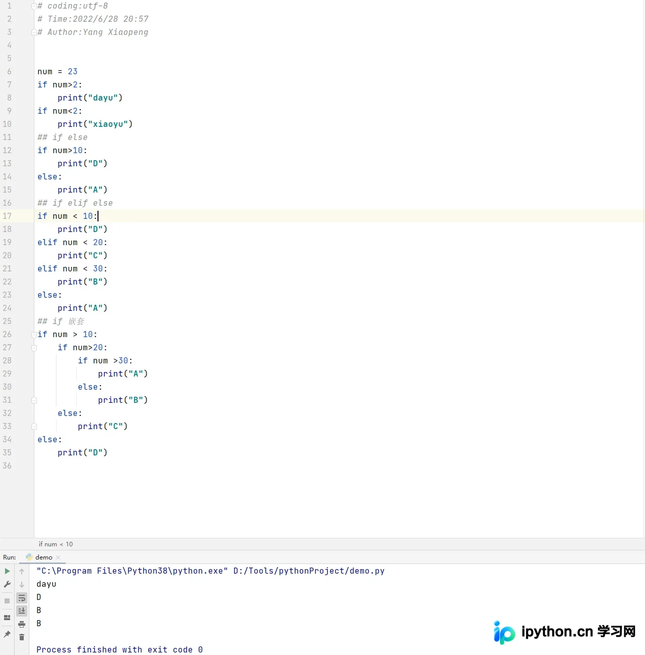Click the 'elif num < 20:' line

pyautogui.click(x=72, y=243)
